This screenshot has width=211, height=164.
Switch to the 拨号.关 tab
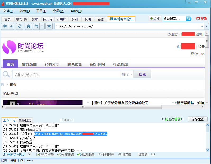click(21, 19)
